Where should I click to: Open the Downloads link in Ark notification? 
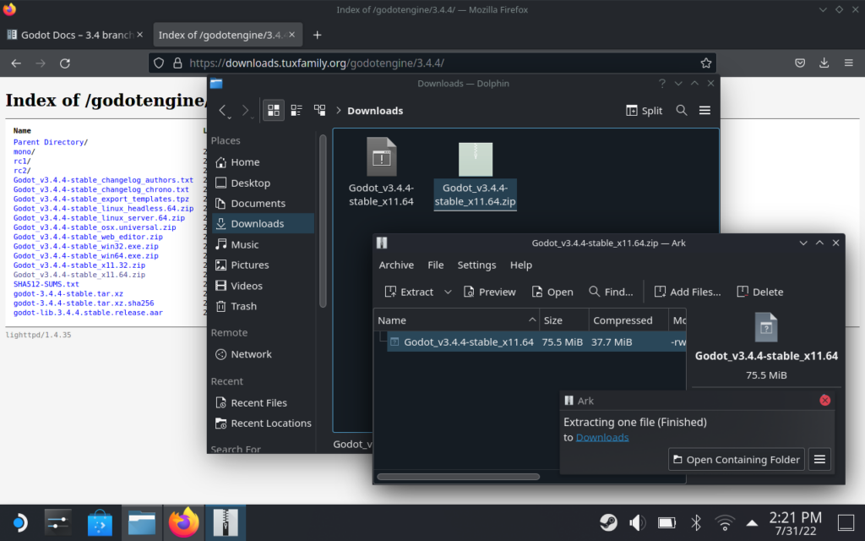[x=601, y=437]
